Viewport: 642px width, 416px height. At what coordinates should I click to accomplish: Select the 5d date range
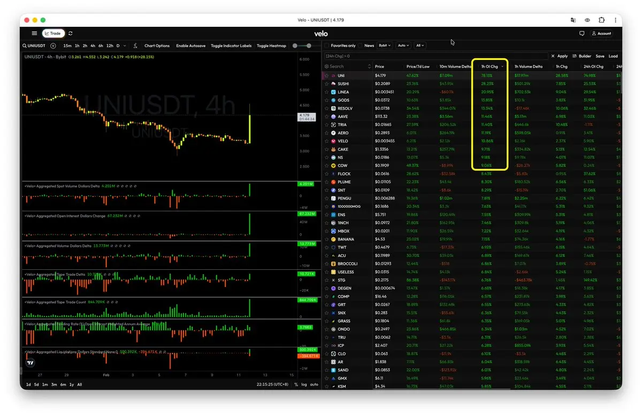[x=36, y=384]
